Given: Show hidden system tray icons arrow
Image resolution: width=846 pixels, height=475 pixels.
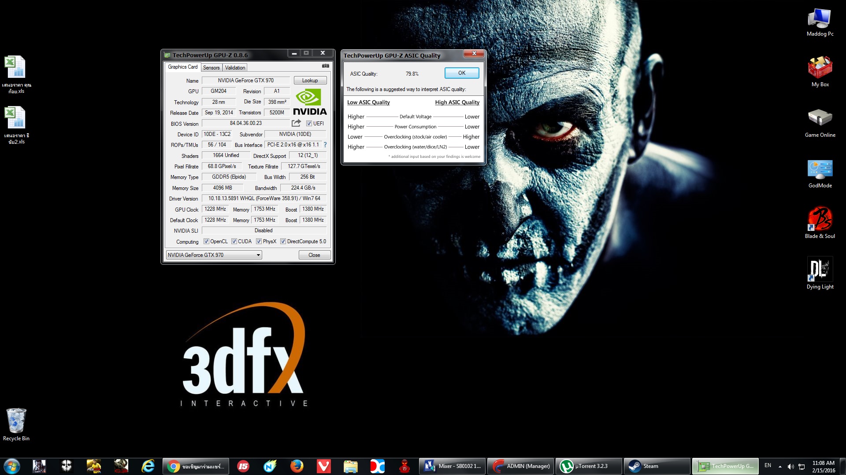Looking at the screenshot, I should point(780,466).
